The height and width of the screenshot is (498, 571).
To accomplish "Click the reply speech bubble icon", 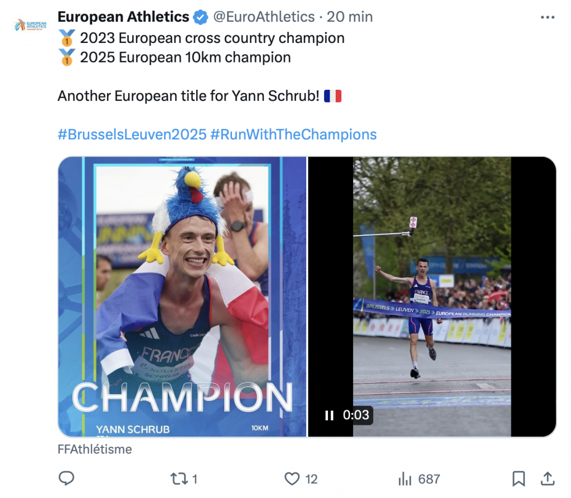I will 67,478.
